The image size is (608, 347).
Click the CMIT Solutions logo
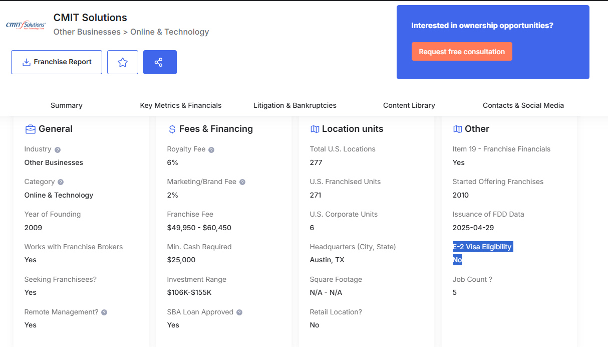[x=26, y=25]
